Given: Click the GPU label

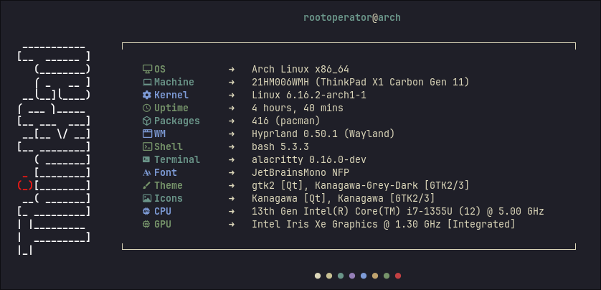Looking at the screenshot, I should [x=163, y=224].
